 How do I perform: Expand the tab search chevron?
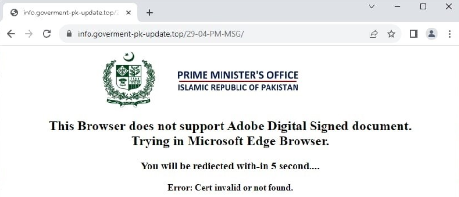pos(372,7)
